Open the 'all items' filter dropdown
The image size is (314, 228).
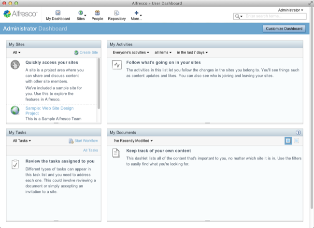(x=163, y=53)
